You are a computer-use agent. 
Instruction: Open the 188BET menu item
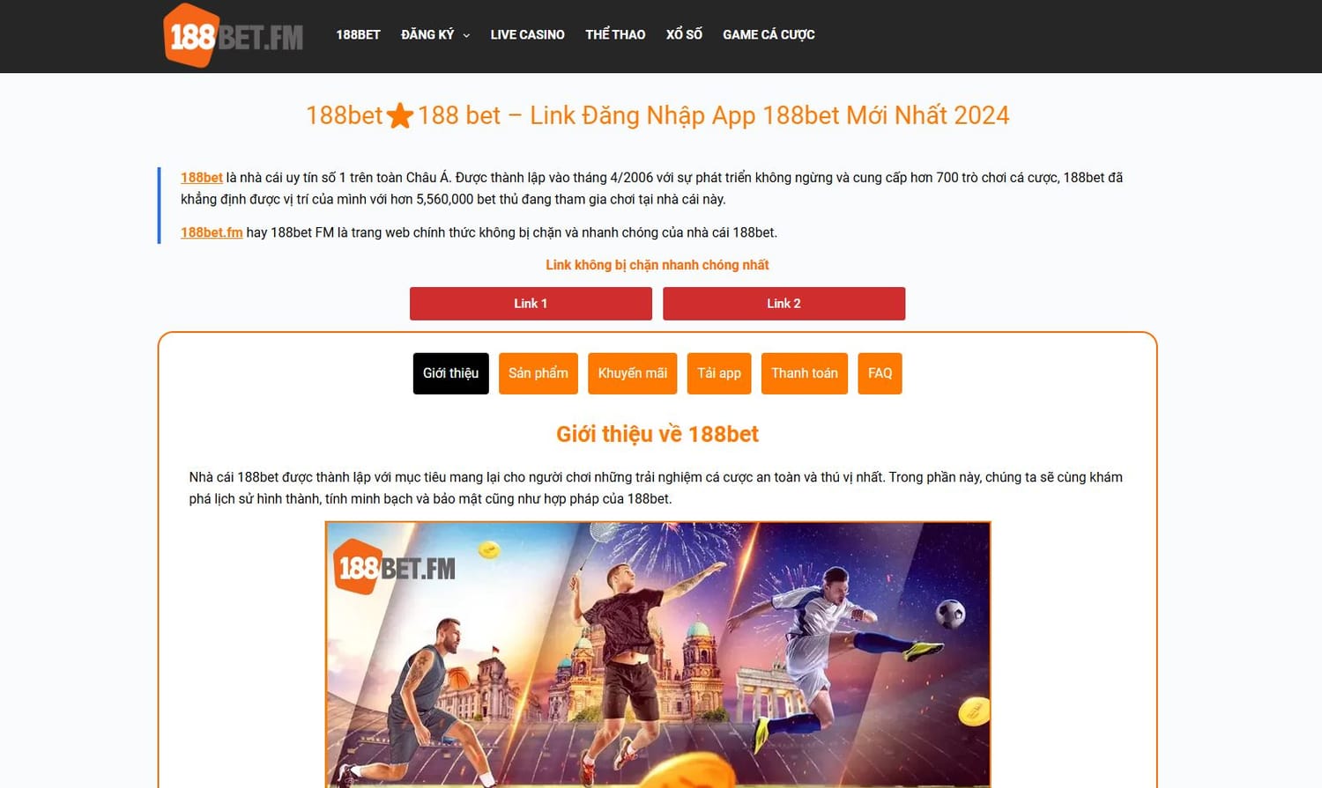[x=358, y=34]
